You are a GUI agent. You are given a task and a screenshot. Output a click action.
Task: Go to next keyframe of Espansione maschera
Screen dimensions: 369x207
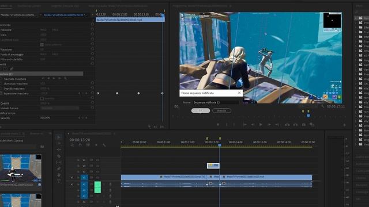point(86,93)
